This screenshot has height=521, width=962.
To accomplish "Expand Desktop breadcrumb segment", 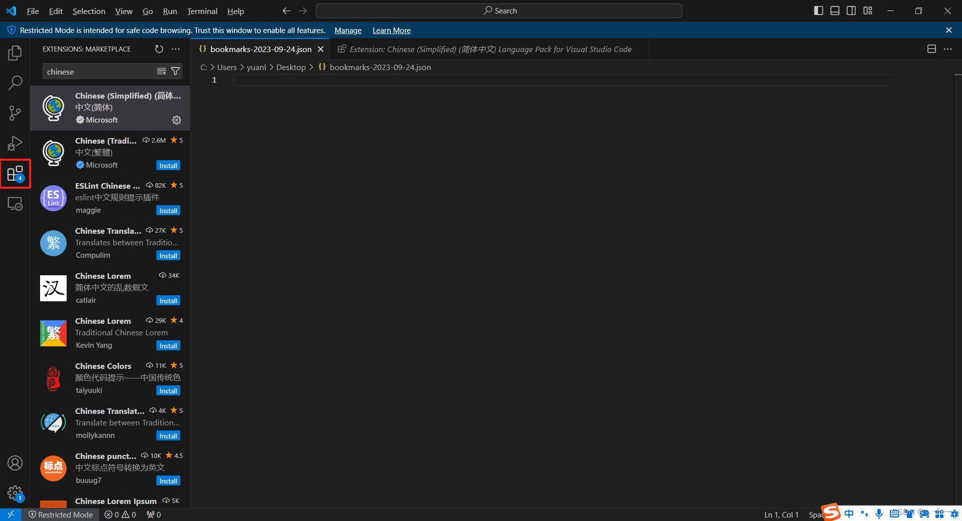I will [291, 67].
